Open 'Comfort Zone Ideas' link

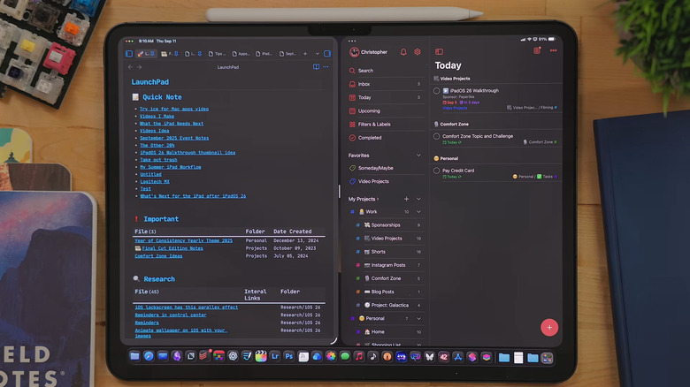(x=158, y=256)
